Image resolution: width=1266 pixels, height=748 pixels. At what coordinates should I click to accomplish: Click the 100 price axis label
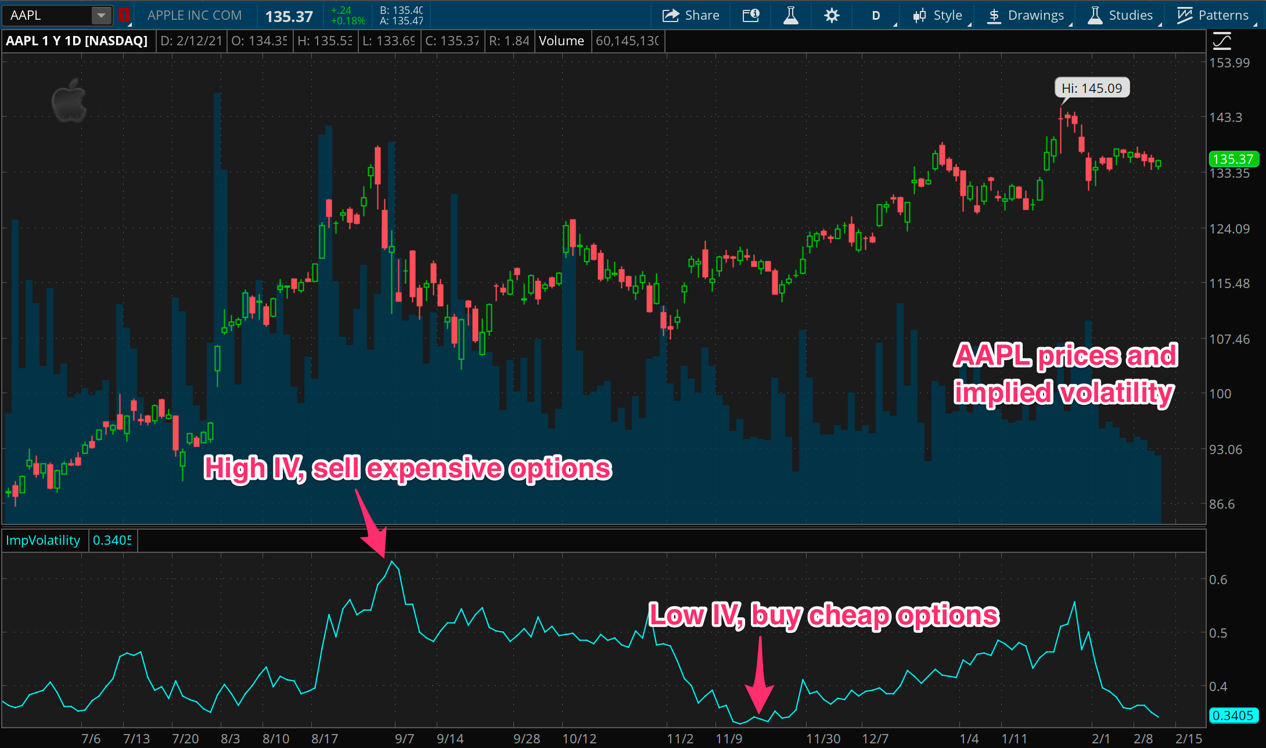coord(1220,393)
